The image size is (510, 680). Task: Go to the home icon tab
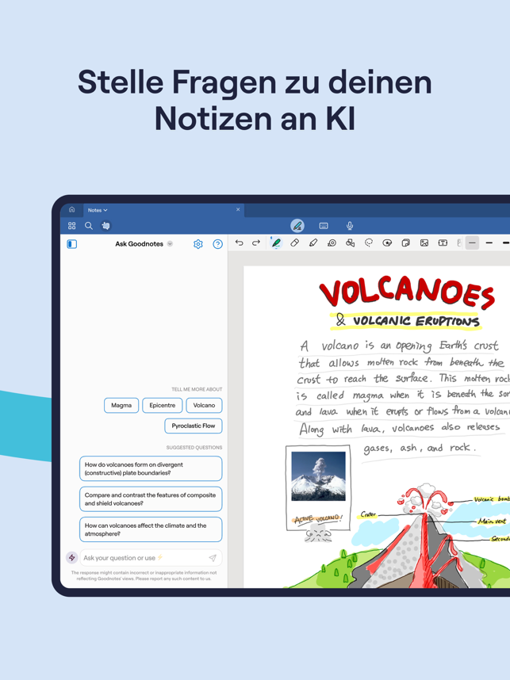[72, 209]
